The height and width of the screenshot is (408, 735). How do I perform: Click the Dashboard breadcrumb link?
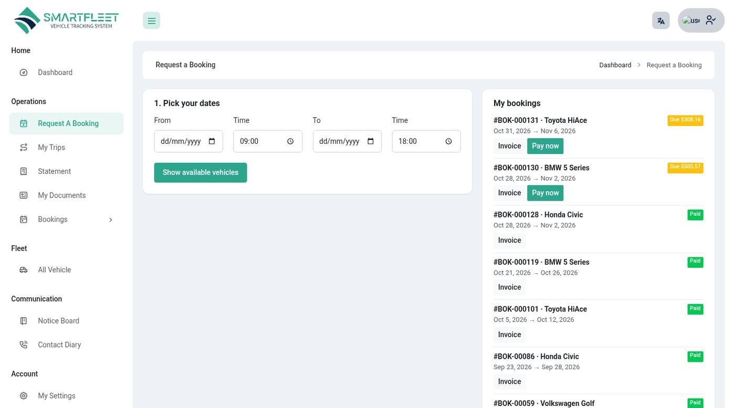pyautogui.click(x=615, y=65)
